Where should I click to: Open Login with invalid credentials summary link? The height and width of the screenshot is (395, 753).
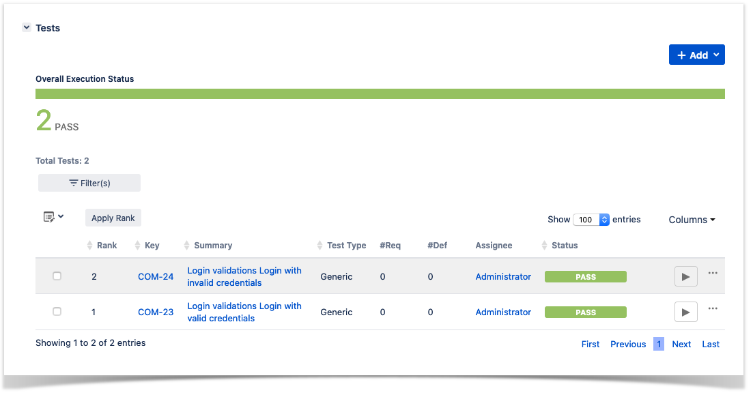pos(244,276)
